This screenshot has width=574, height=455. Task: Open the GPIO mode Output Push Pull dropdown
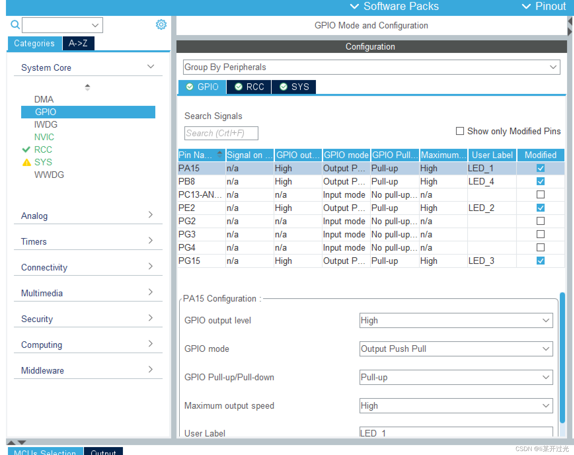(456, 349)
